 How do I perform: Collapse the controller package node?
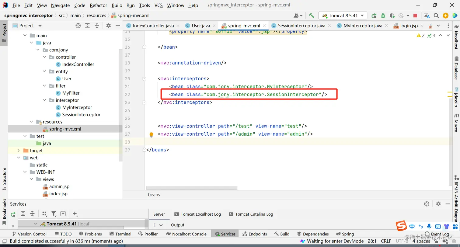44,57
